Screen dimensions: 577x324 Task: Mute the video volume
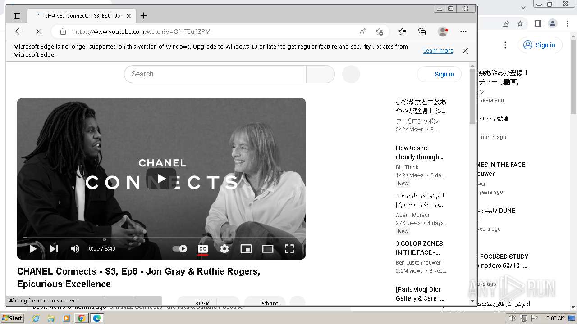coord(75,249)
